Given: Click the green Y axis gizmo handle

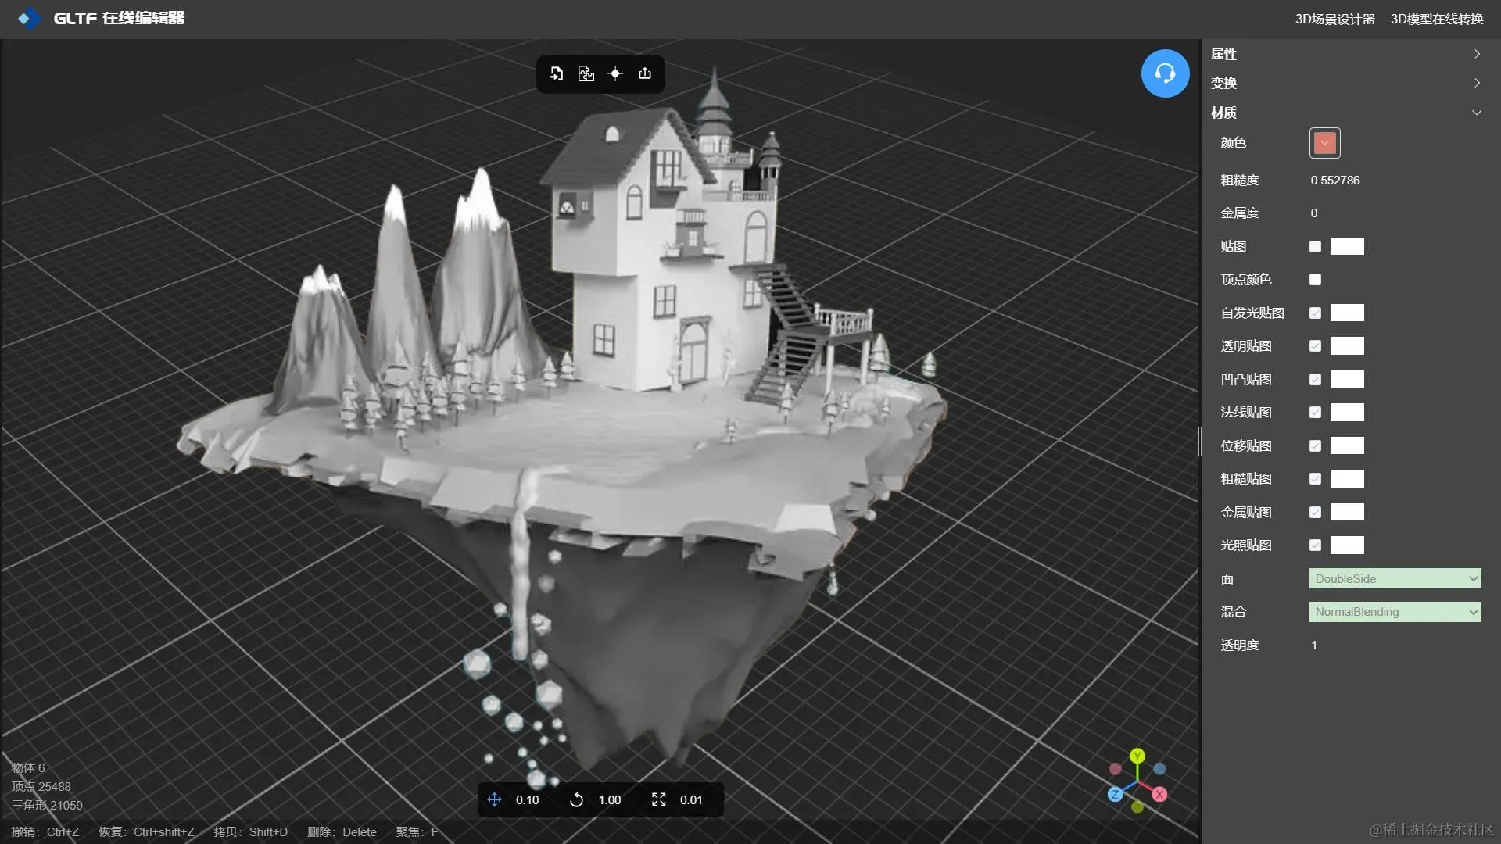Looking at the screenshot, I should pos(1137,756).
